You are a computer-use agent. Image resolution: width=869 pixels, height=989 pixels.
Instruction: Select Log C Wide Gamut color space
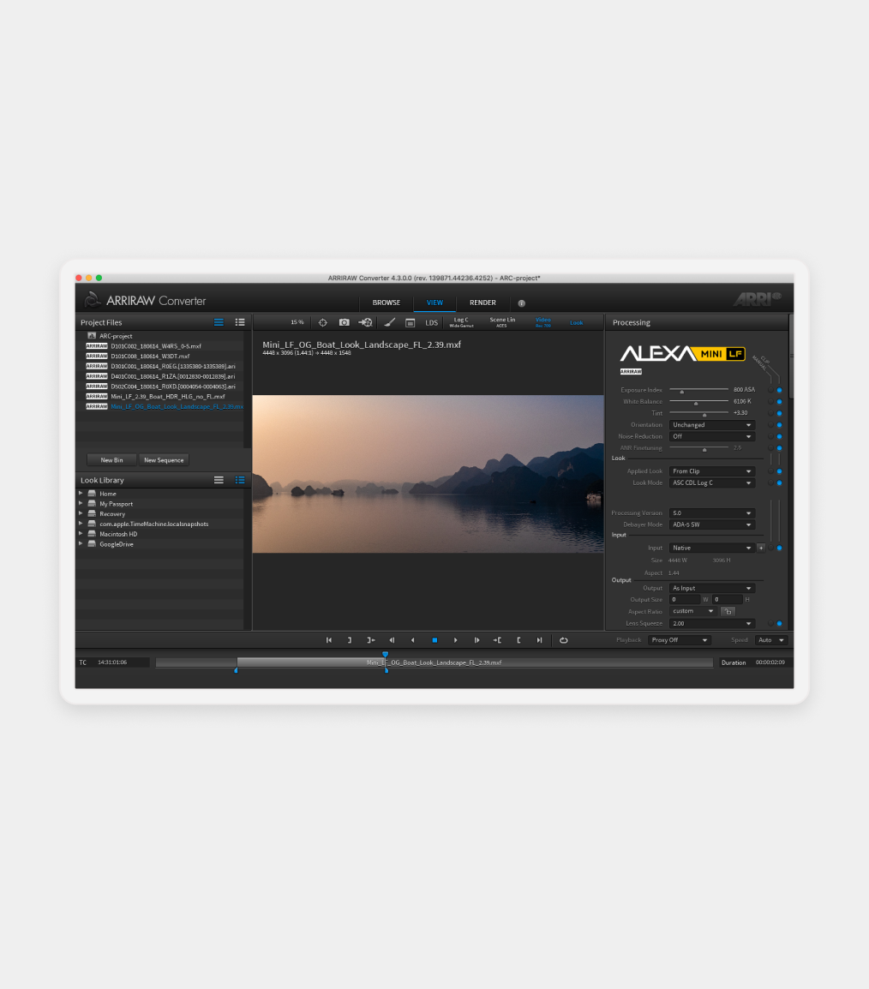point(461,322)
